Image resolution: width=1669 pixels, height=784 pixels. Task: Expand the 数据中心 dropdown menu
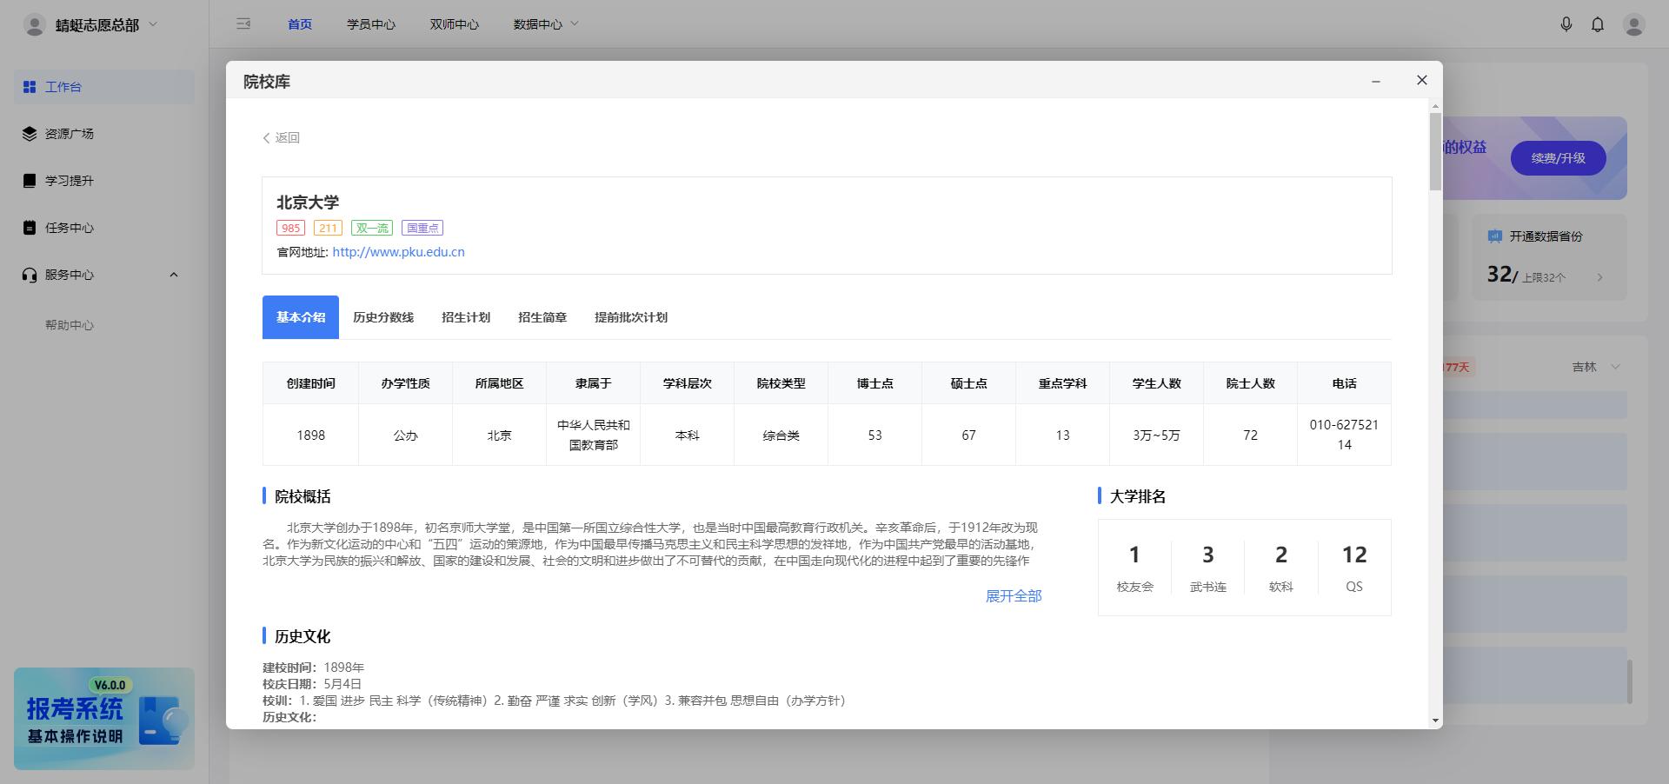546,24
